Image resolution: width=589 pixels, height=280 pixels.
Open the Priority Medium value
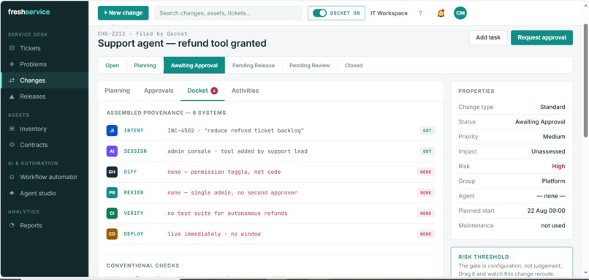coord(554,137)
